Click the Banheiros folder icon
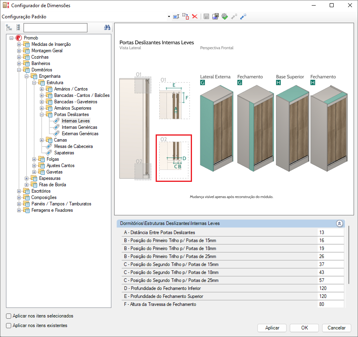Viewport: 358px width, 337px height. [x=26, y=63]
